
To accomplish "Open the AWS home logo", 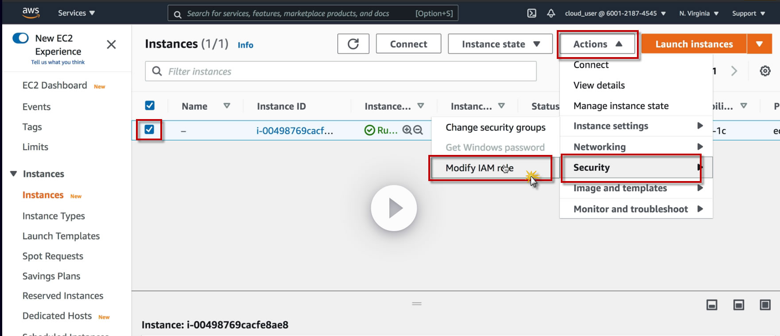I will click(x=31, y=13).
